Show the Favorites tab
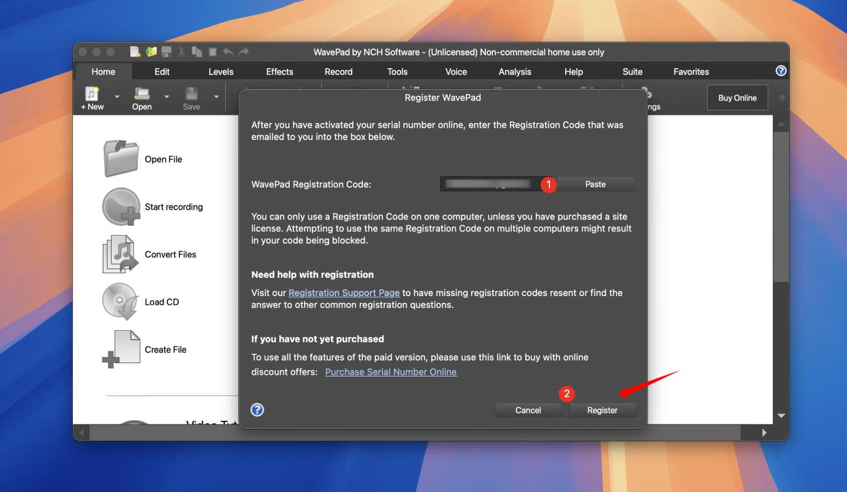Image resolution: width=847 pixels, height=492 pixels. [691, 72]
